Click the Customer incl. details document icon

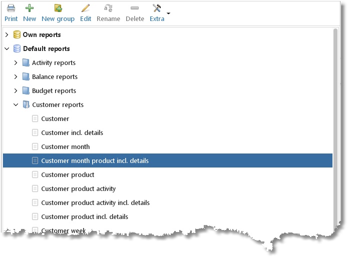point(35,132)
